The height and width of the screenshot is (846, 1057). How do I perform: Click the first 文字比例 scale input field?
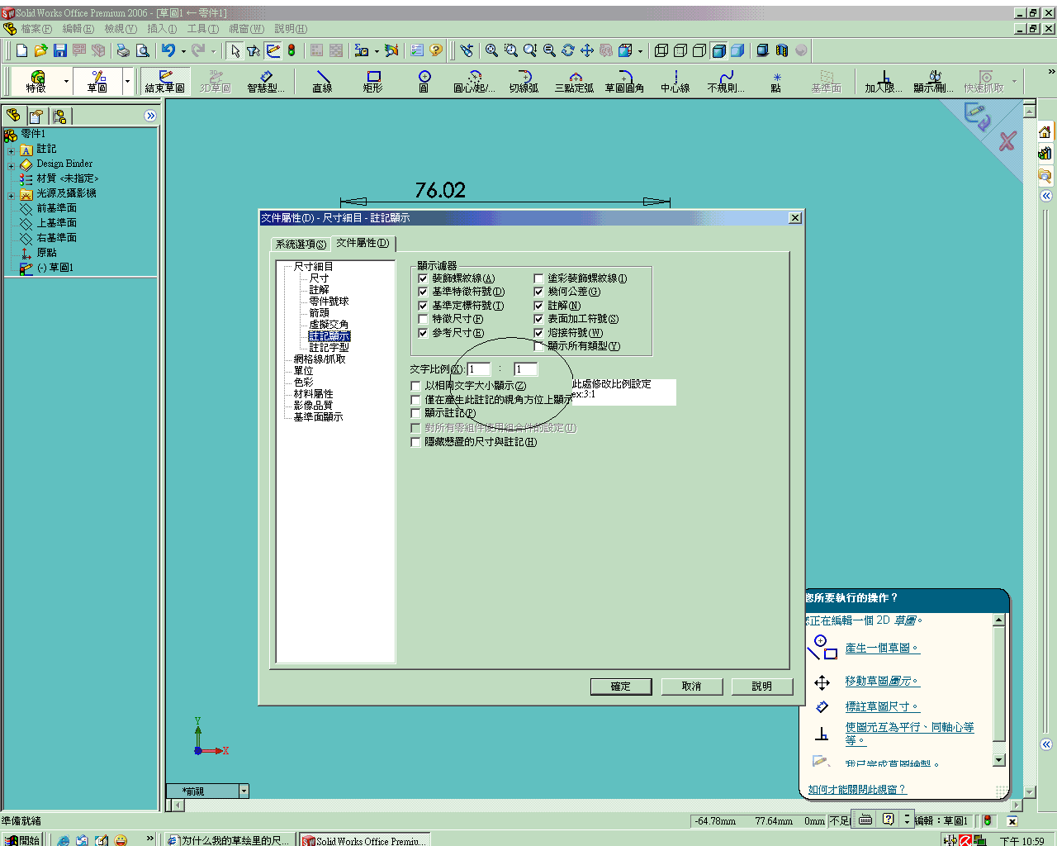pyautogui.click(x=479, y=369)
